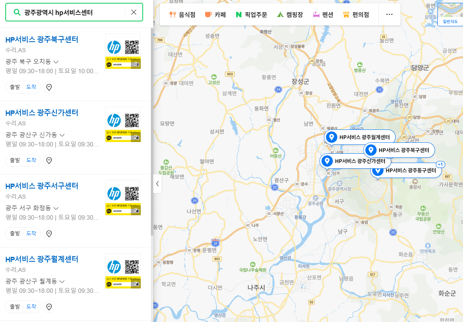Screen dimensions: 463x322
Task: Open the HP서비스 광주월계센터 listing
Action: pos(42,259)
